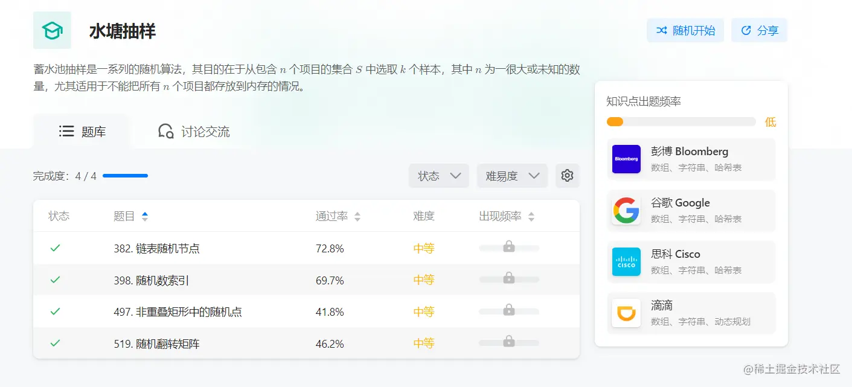Click the 分享 button
This screenshot has height=387, width=852.
(x=759, y=30)
